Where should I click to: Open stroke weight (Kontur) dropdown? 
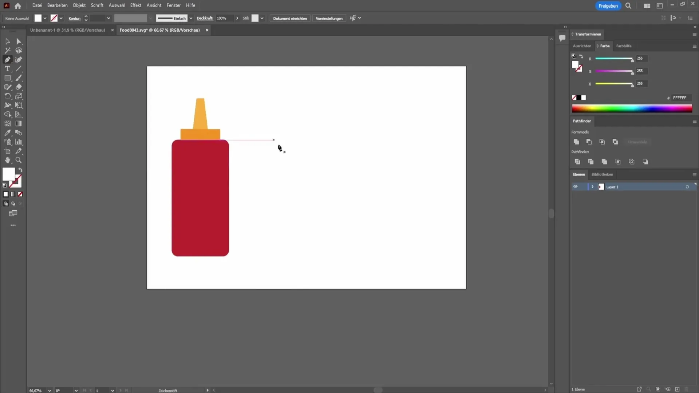pyautogui.click(x=108, y=18)
